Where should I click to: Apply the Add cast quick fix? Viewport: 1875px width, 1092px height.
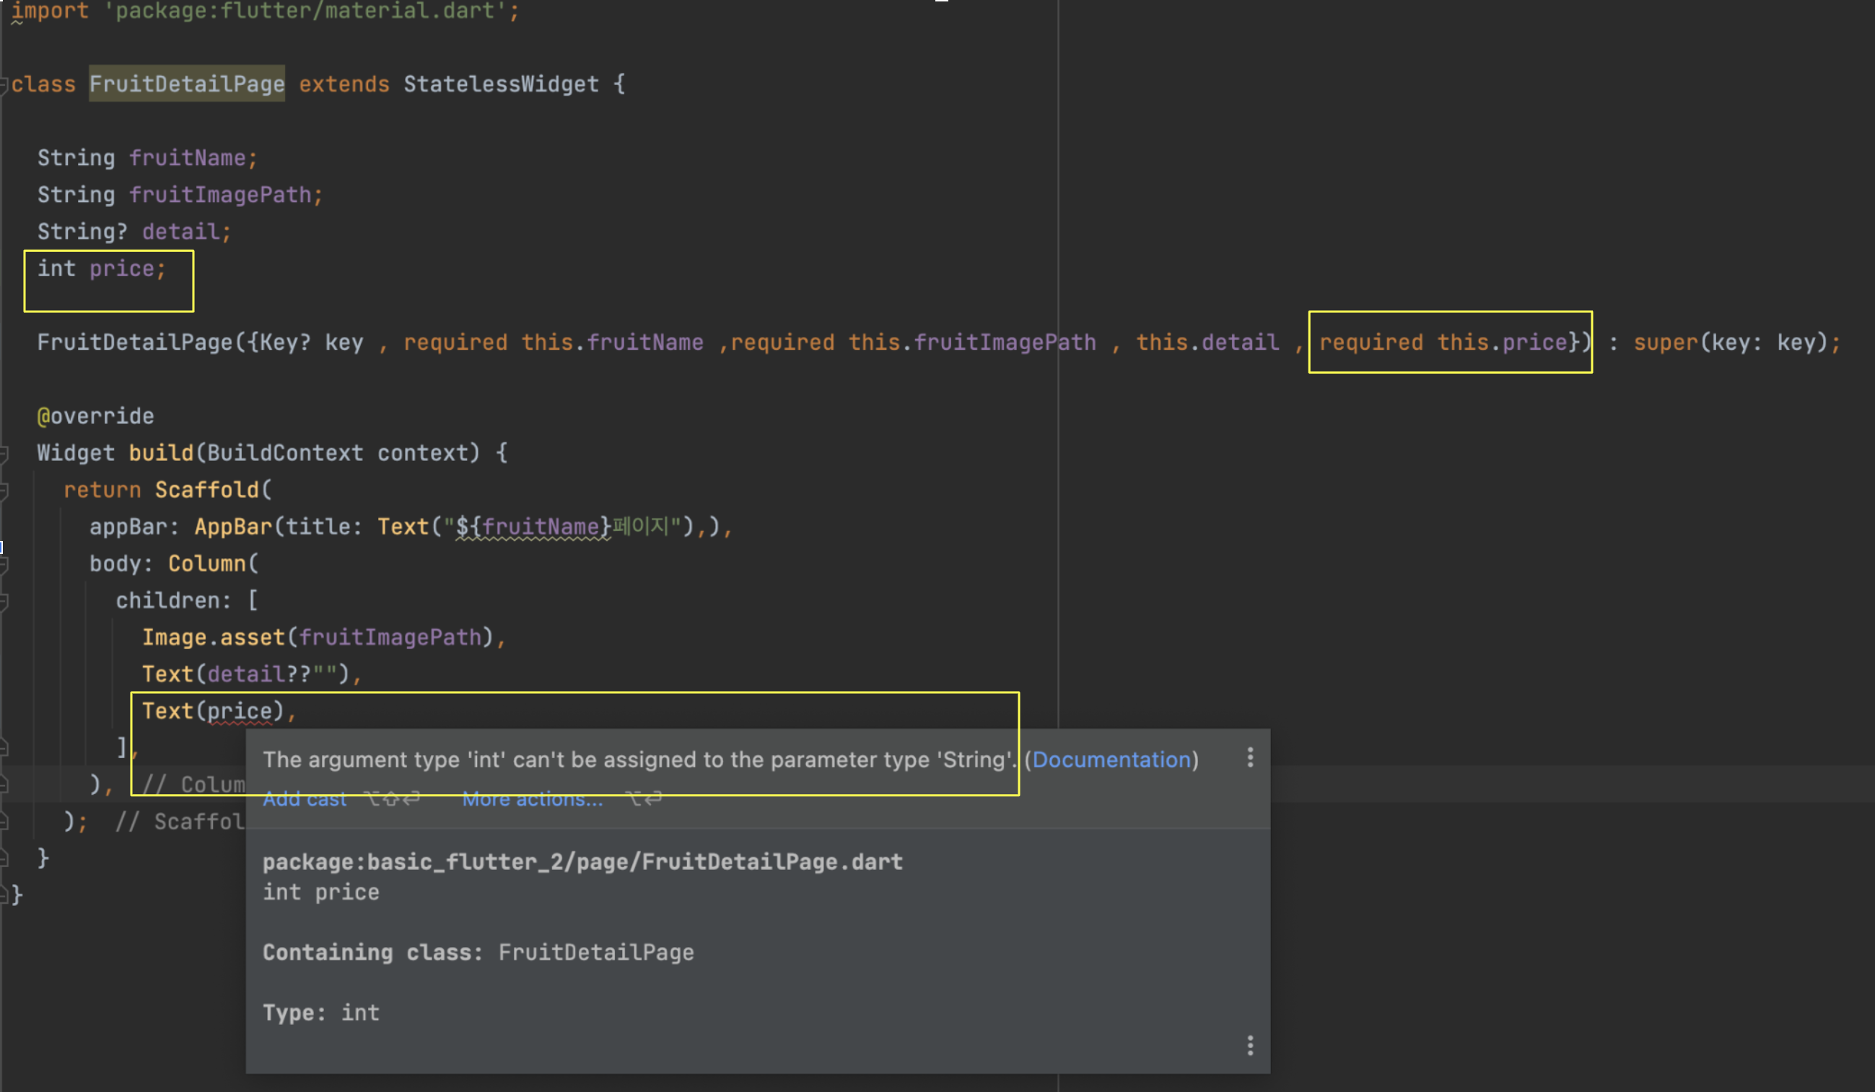click(305, 799)
